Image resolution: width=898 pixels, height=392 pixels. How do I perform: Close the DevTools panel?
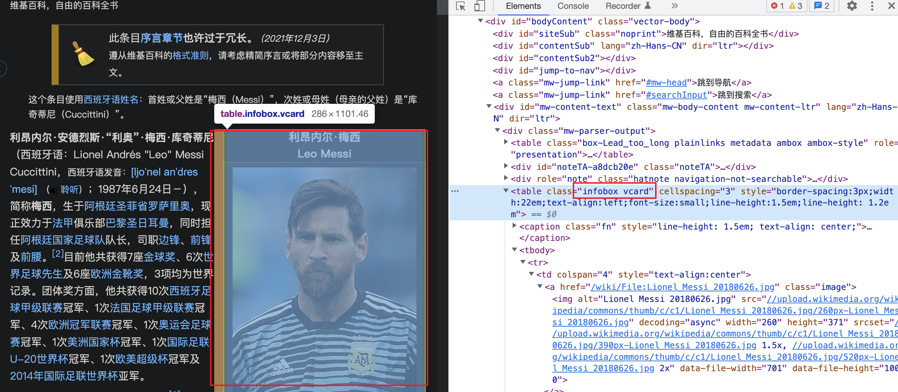tap(892, 6)
